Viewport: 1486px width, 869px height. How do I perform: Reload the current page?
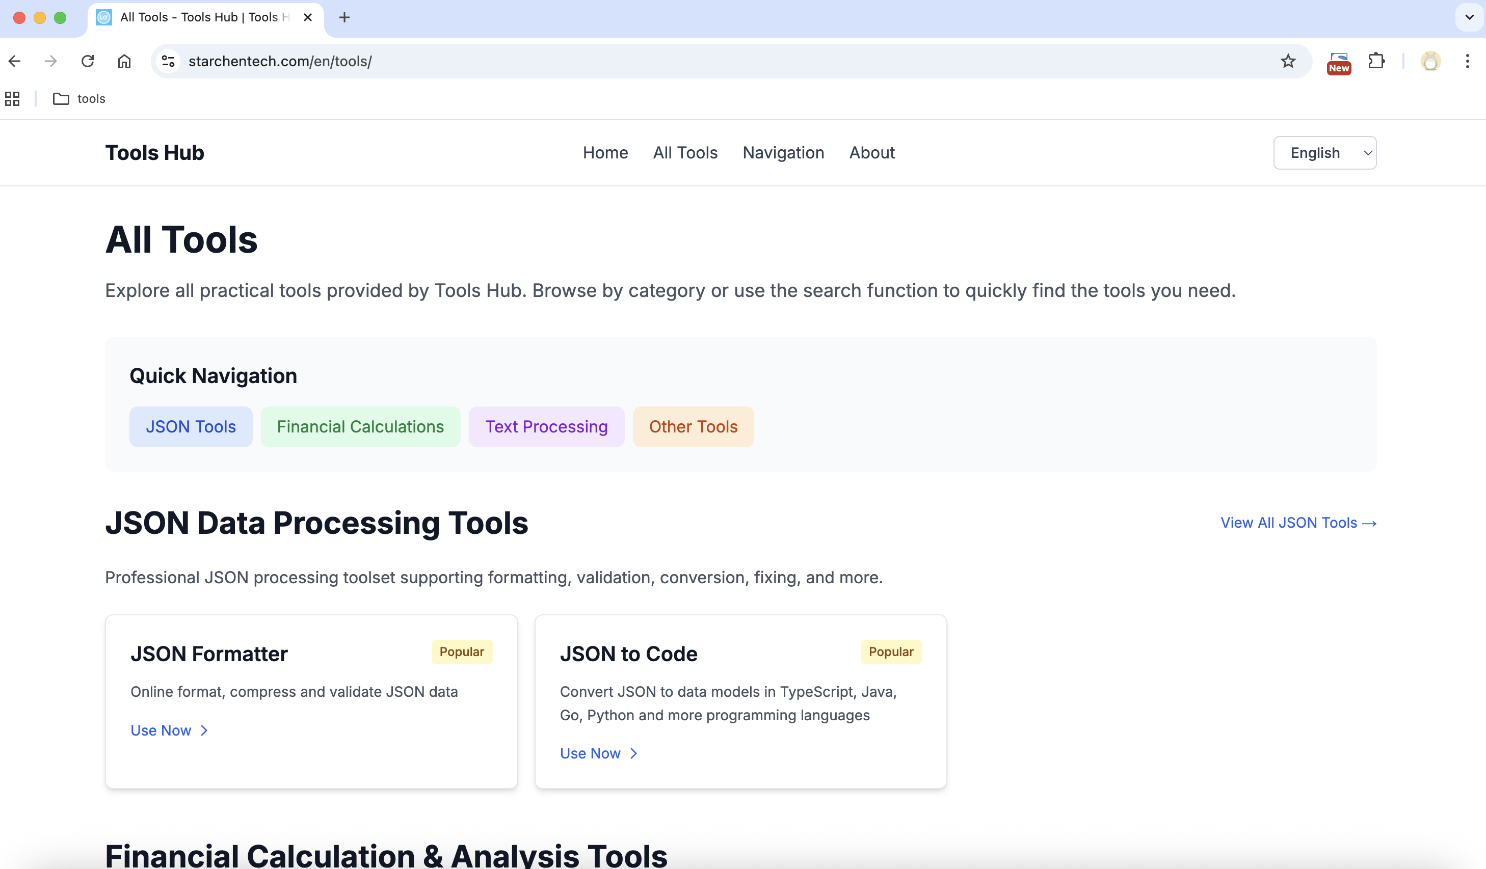point(87,61)
